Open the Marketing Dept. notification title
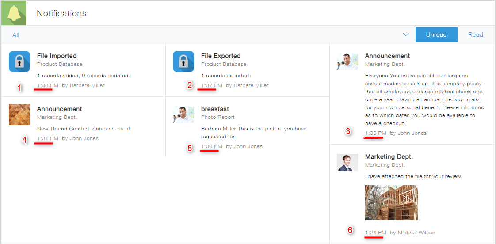The image size is (496, 244). (389, 156)
